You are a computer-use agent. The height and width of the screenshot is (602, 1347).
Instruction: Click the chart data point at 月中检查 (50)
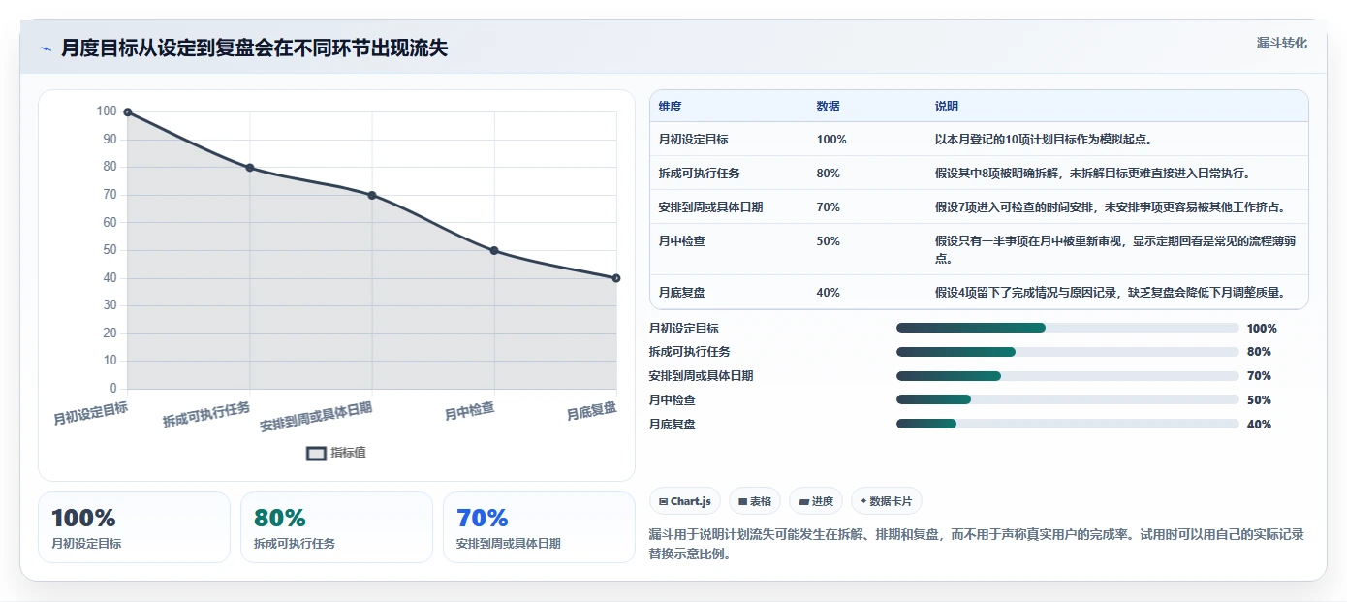(494, 250)
